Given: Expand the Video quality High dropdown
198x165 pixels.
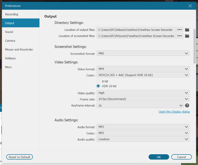Looking at the screenshot, I should click(x=143, y=93).
